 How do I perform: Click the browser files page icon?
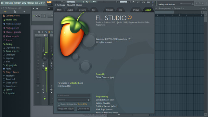tap(15, 12)
